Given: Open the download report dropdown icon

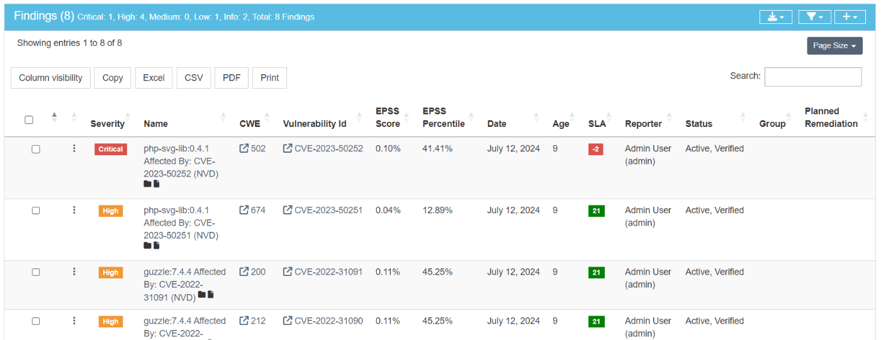Looking at the screenshot, I should [775, 17].
